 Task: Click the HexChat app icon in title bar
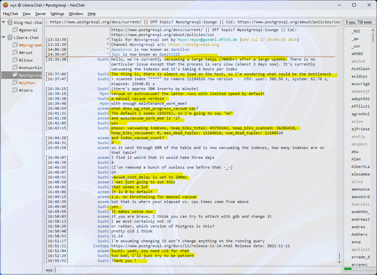pyautogui.click(x=6, y=5)
